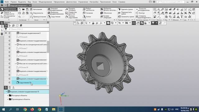This screenshot has width=199, height=112.
Task: Open the Настройка menu
Action: (94, 2)
